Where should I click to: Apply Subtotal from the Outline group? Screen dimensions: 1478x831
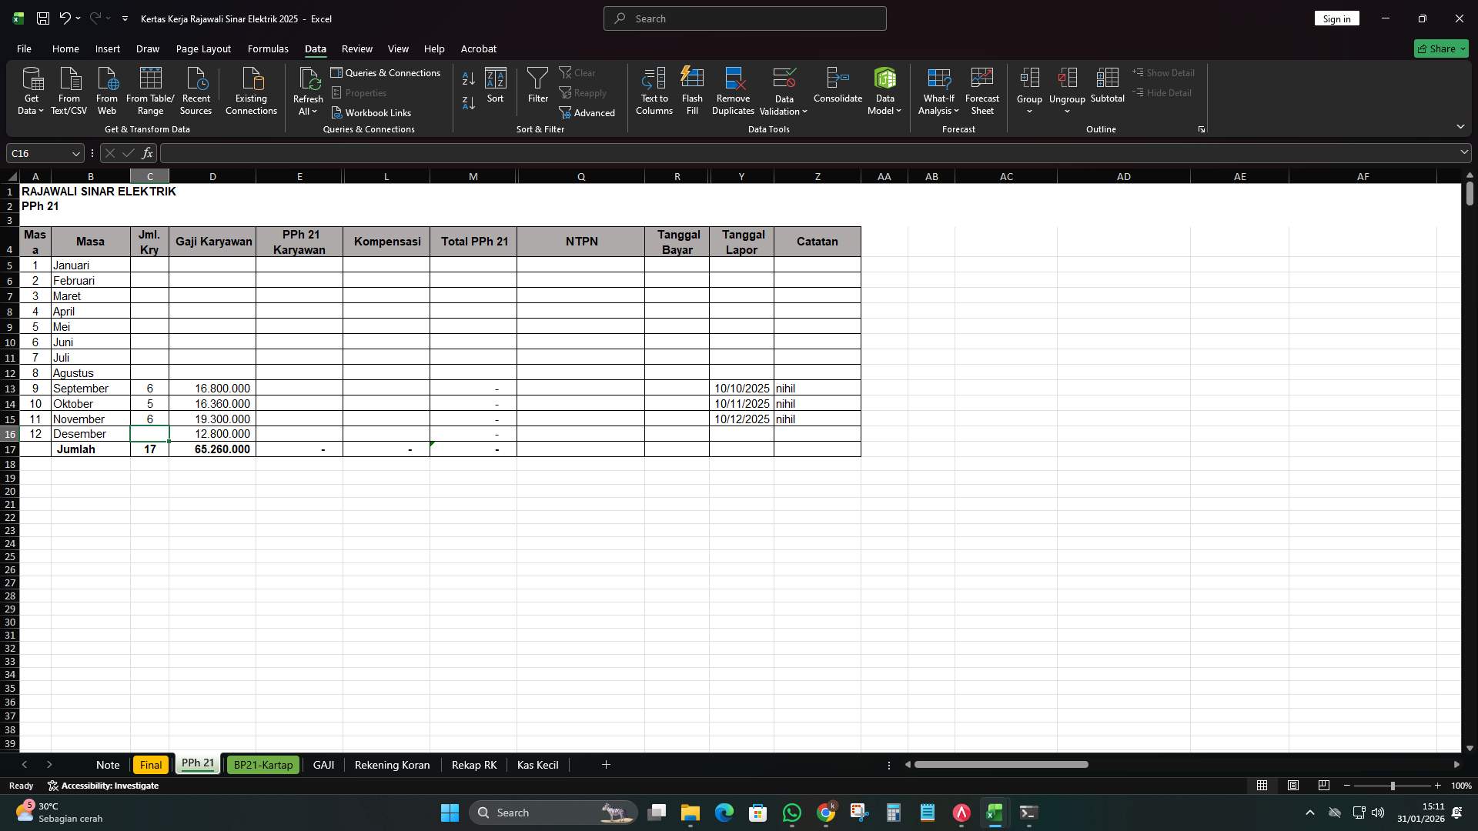point(1108,90)
